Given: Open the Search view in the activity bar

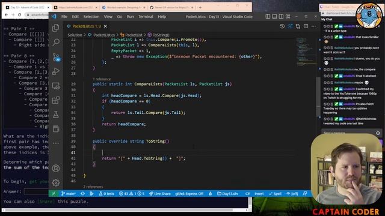Looking at the screenshot, I should [56, 42].
